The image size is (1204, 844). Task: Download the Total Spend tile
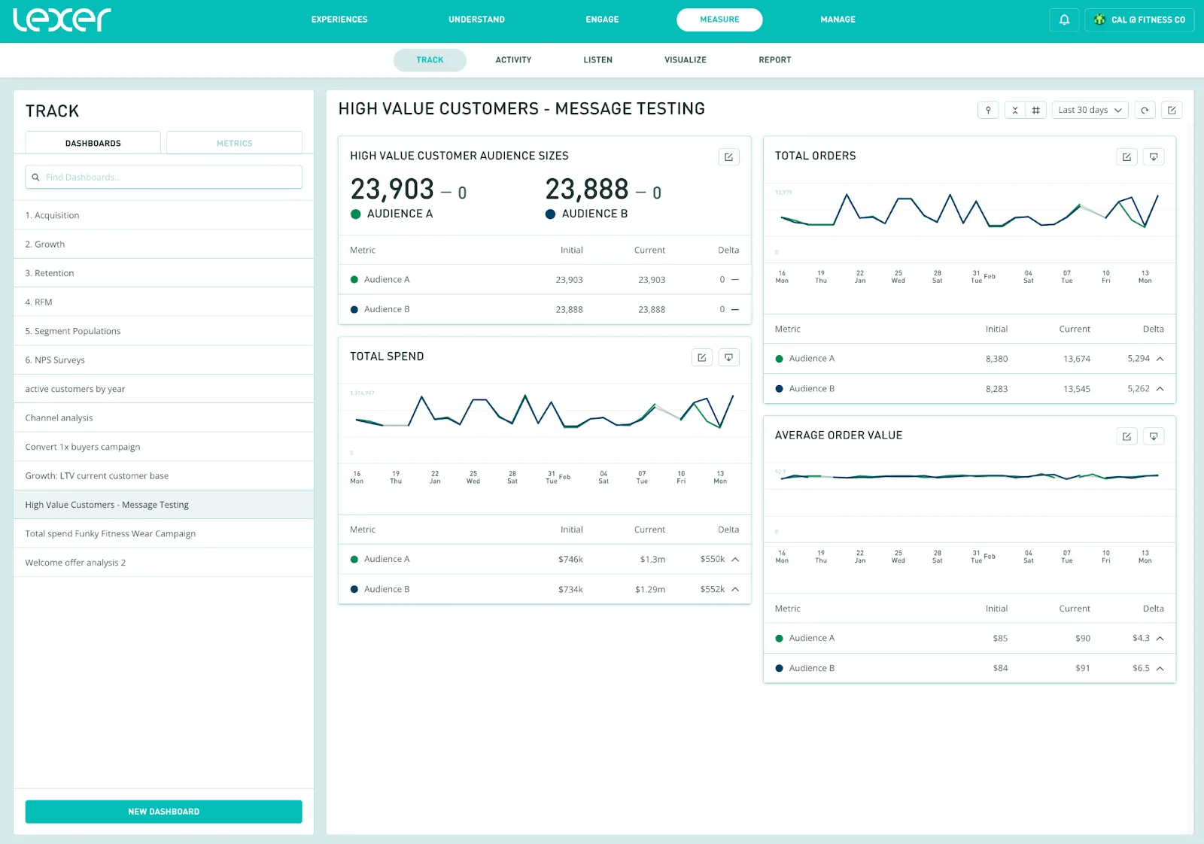point(728,357)
